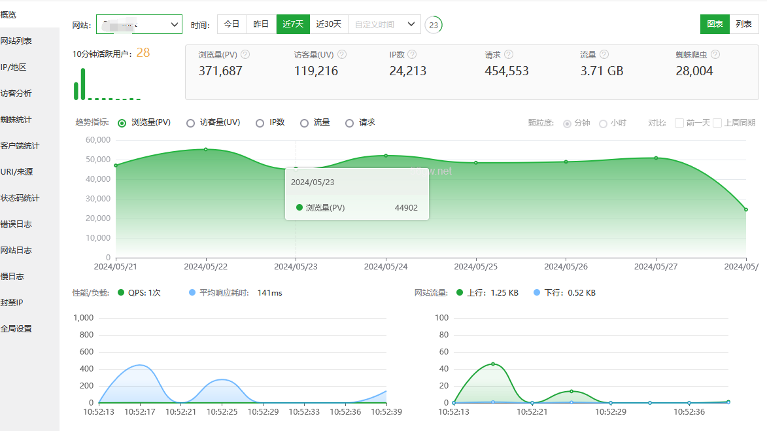Toggle the blue 平均响应耗时 legend swatch
This screenshot has width=767, height=431.
coord(192,293)
